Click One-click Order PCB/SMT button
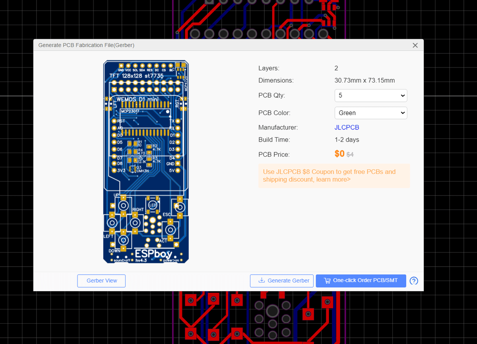 click(x=361, y=281)
